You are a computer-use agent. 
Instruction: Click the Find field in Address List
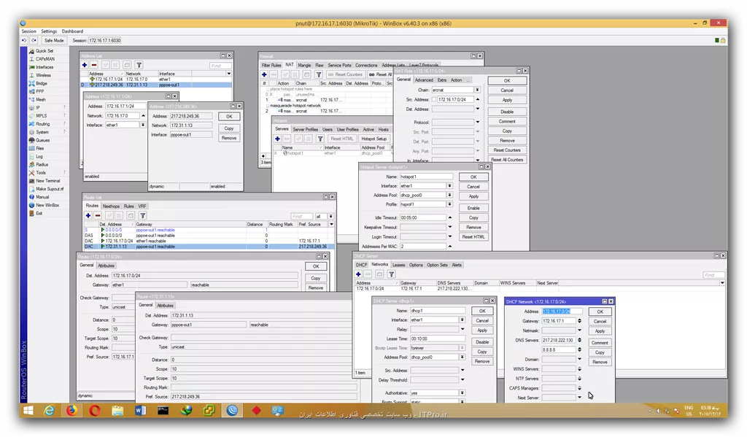[x=220, y=66]
